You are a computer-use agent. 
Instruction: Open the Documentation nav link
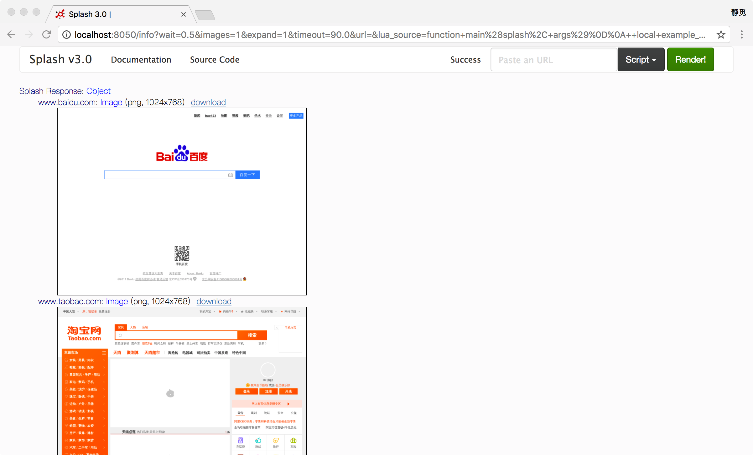[x=141, y=59]
